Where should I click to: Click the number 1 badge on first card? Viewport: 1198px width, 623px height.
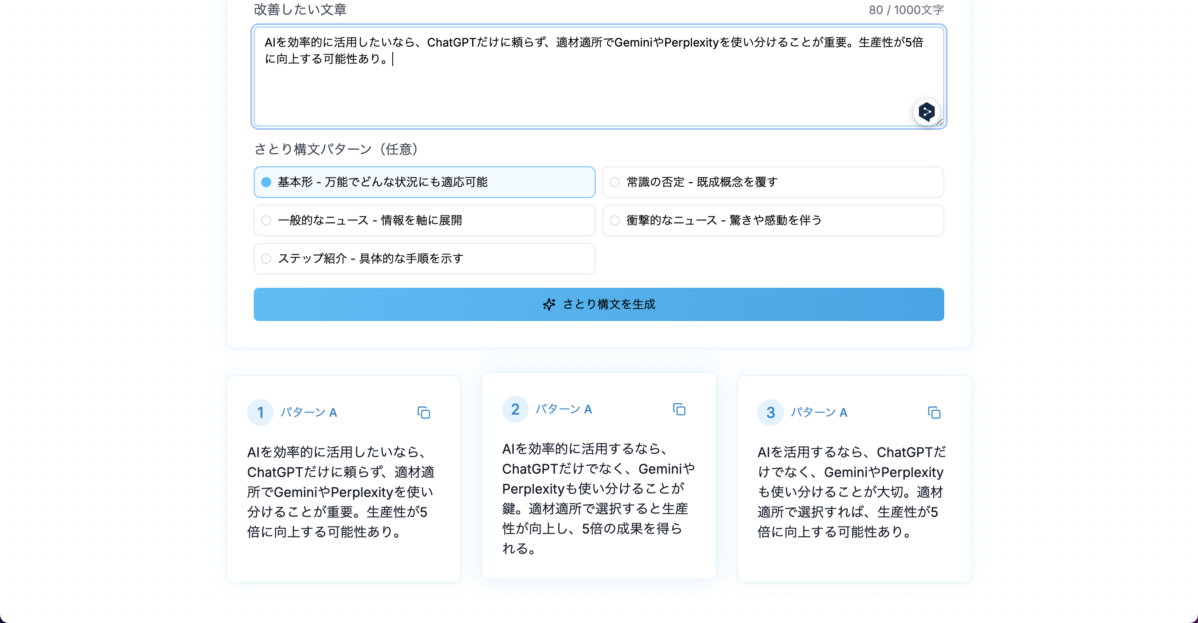(260, 413)
